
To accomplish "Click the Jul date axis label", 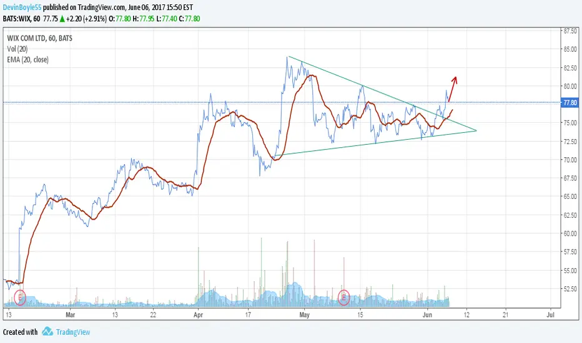I will coord(551,315).
